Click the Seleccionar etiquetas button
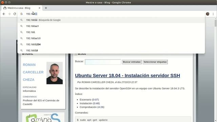 click(155, 62)
